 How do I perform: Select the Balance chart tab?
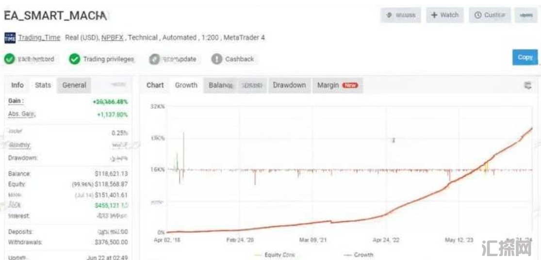pyautogui.click(x=221, y=85)
